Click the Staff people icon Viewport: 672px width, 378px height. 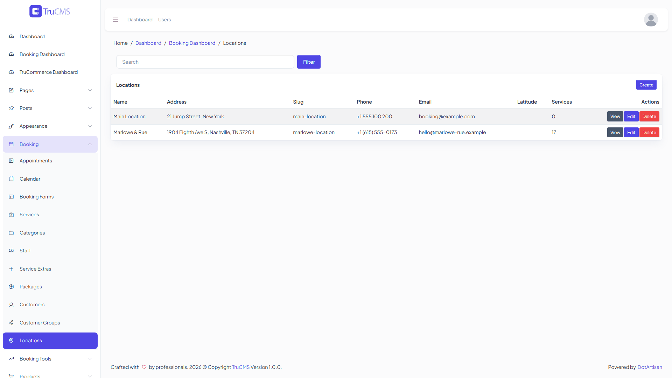click(x=11, y=251)
